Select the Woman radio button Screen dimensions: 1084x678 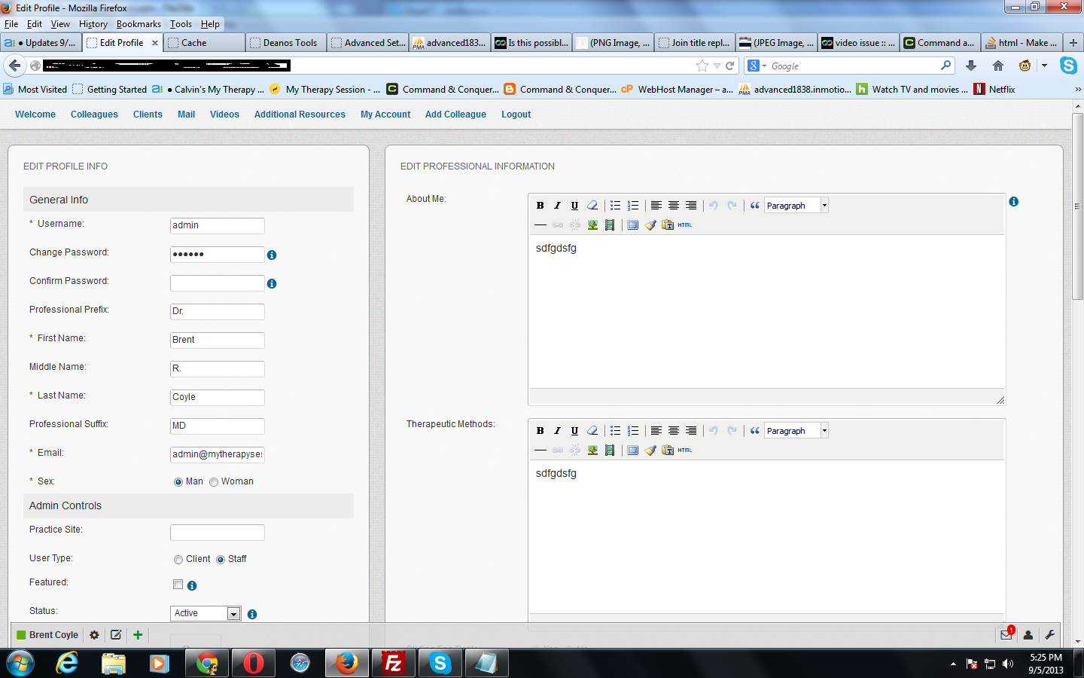(214, 482)
